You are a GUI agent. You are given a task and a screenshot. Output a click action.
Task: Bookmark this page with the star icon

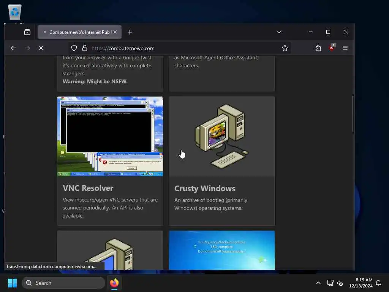click(x=285, y=48)
